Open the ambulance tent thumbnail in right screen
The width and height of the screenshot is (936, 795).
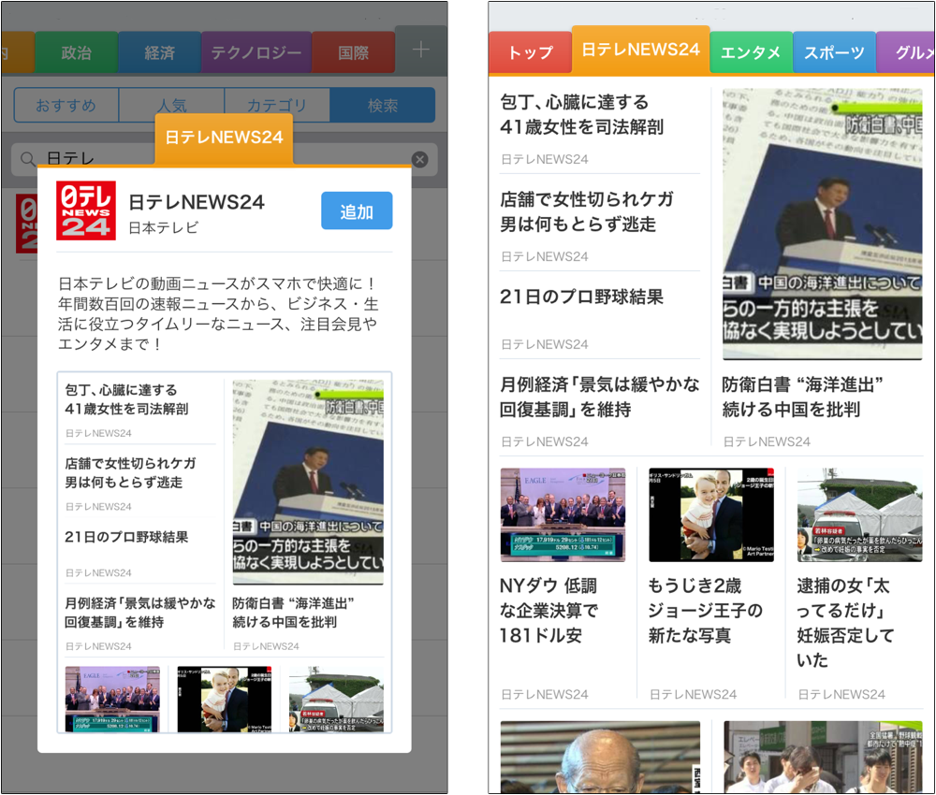[859, 514]
